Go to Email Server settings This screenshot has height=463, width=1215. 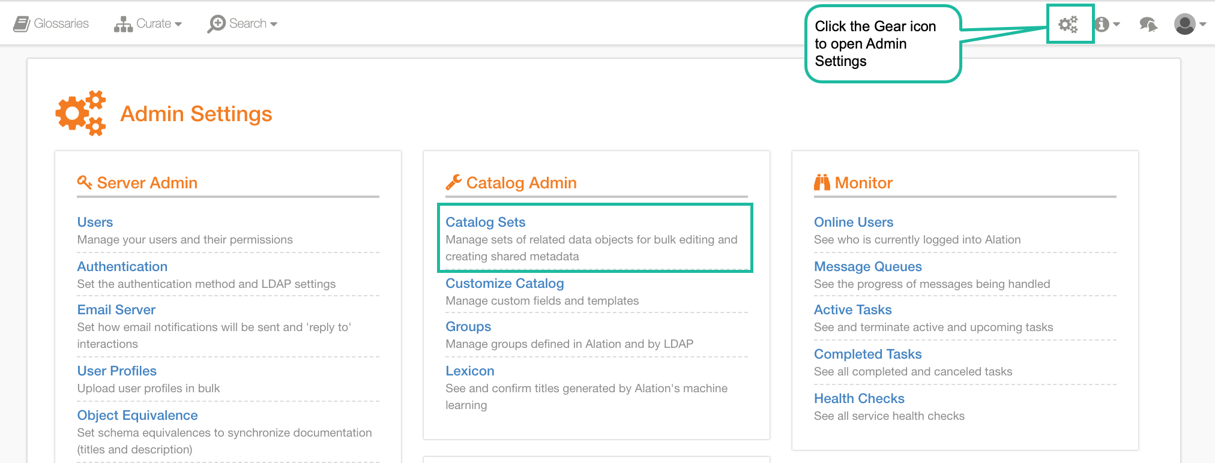click(116, 309)
